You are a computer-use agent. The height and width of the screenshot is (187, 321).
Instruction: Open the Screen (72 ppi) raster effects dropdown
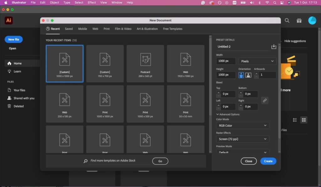click(x=243, y=139)
